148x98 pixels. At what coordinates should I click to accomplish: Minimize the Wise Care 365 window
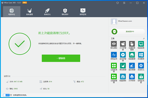131,3
